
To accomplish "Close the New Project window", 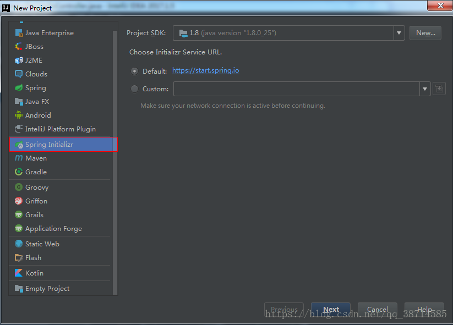I will coord(440,5).
